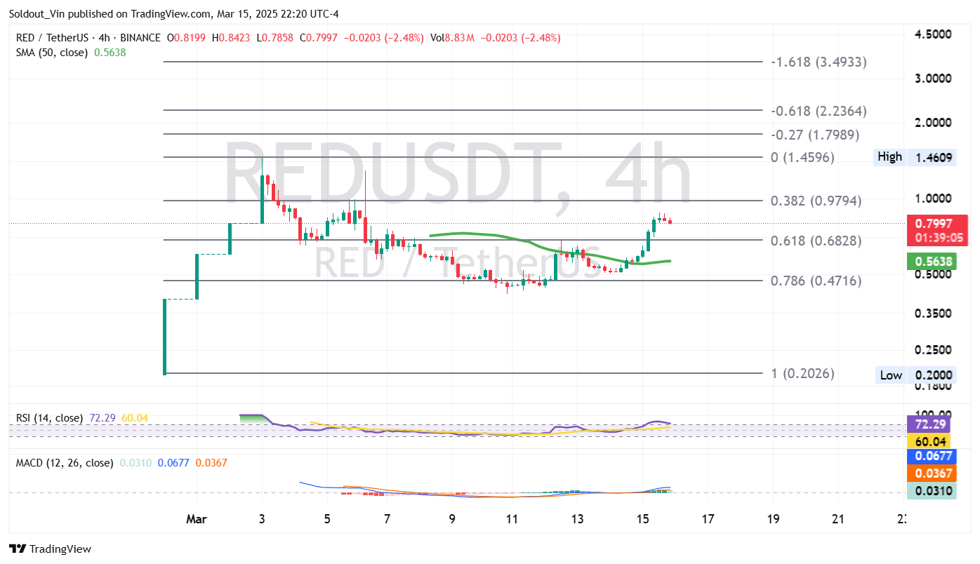Select the RSI (14, close) indicator legend
Viewport: 980px width, 564px height.
coord(49,418)
